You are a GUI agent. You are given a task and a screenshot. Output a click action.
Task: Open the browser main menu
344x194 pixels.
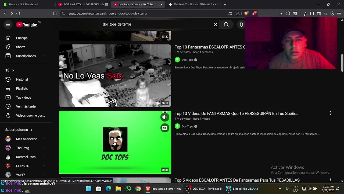click(339, 13)
